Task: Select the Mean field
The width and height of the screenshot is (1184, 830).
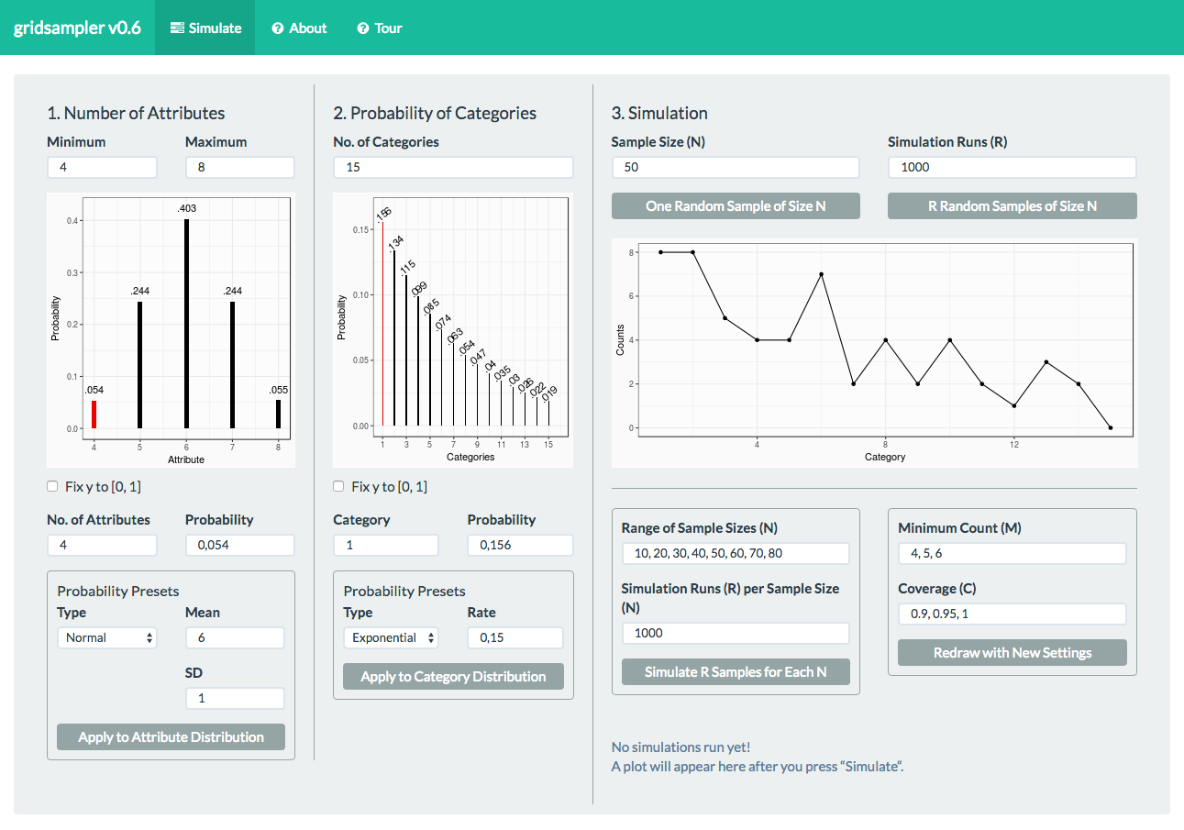Action: [x=235, y=637]
